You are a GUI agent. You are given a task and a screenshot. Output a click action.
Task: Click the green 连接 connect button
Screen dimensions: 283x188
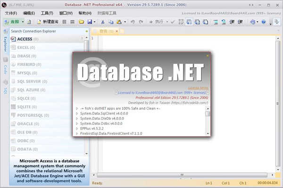(x=12, y=22)
